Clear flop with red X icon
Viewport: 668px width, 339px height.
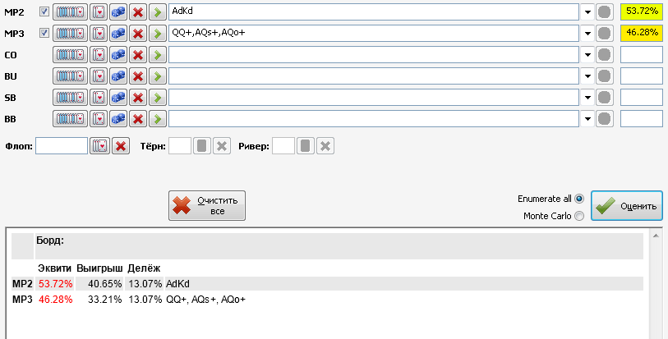[x=121, y=146]
